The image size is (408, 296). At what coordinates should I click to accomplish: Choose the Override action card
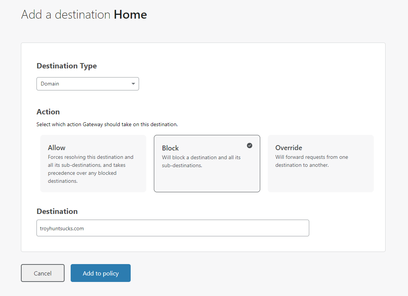coord(321,163)
